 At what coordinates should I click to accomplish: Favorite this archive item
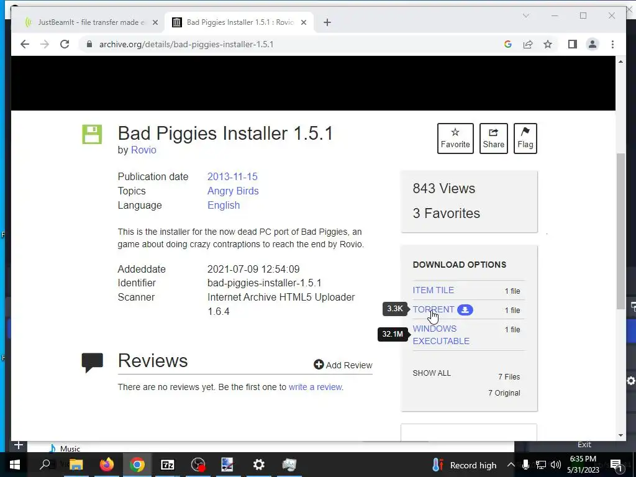coord(455,139)
